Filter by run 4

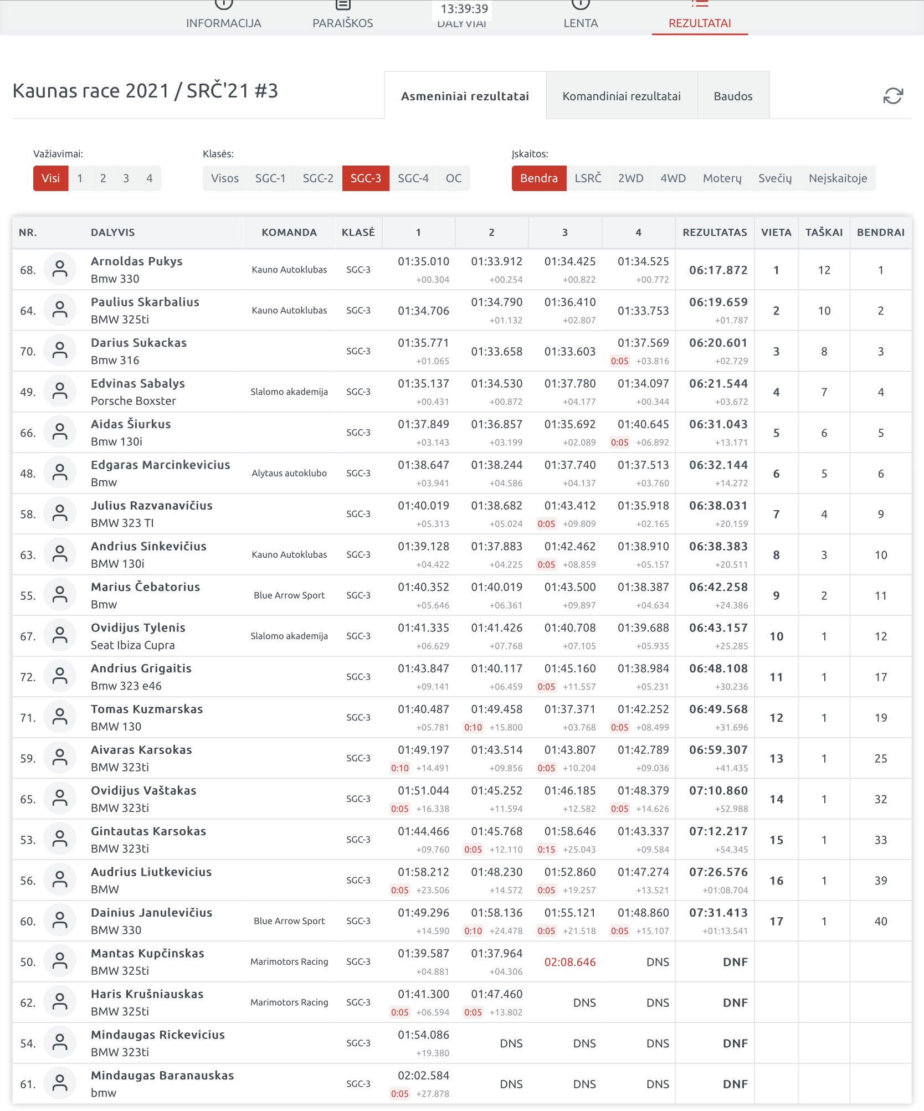click(150, 178)
